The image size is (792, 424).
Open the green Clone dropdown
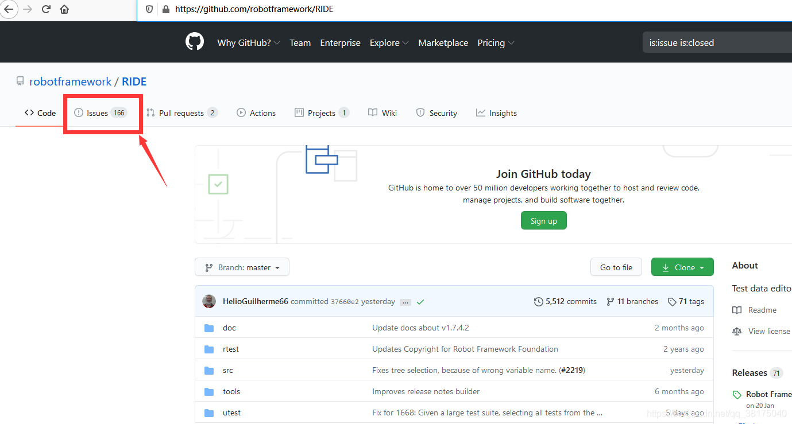[682, 267]
